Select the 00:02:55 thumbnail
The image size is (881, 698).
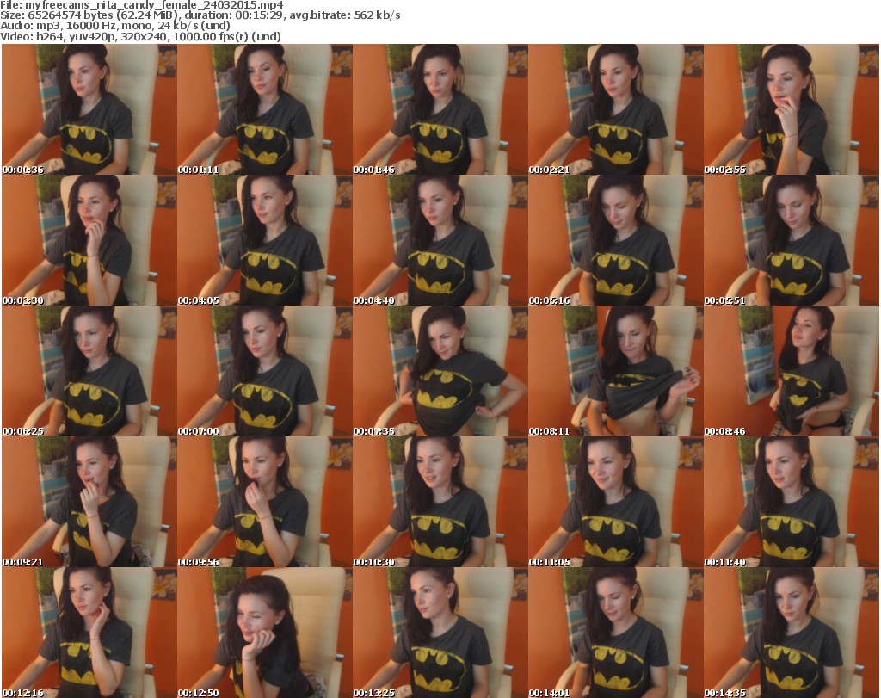[792, 109]
